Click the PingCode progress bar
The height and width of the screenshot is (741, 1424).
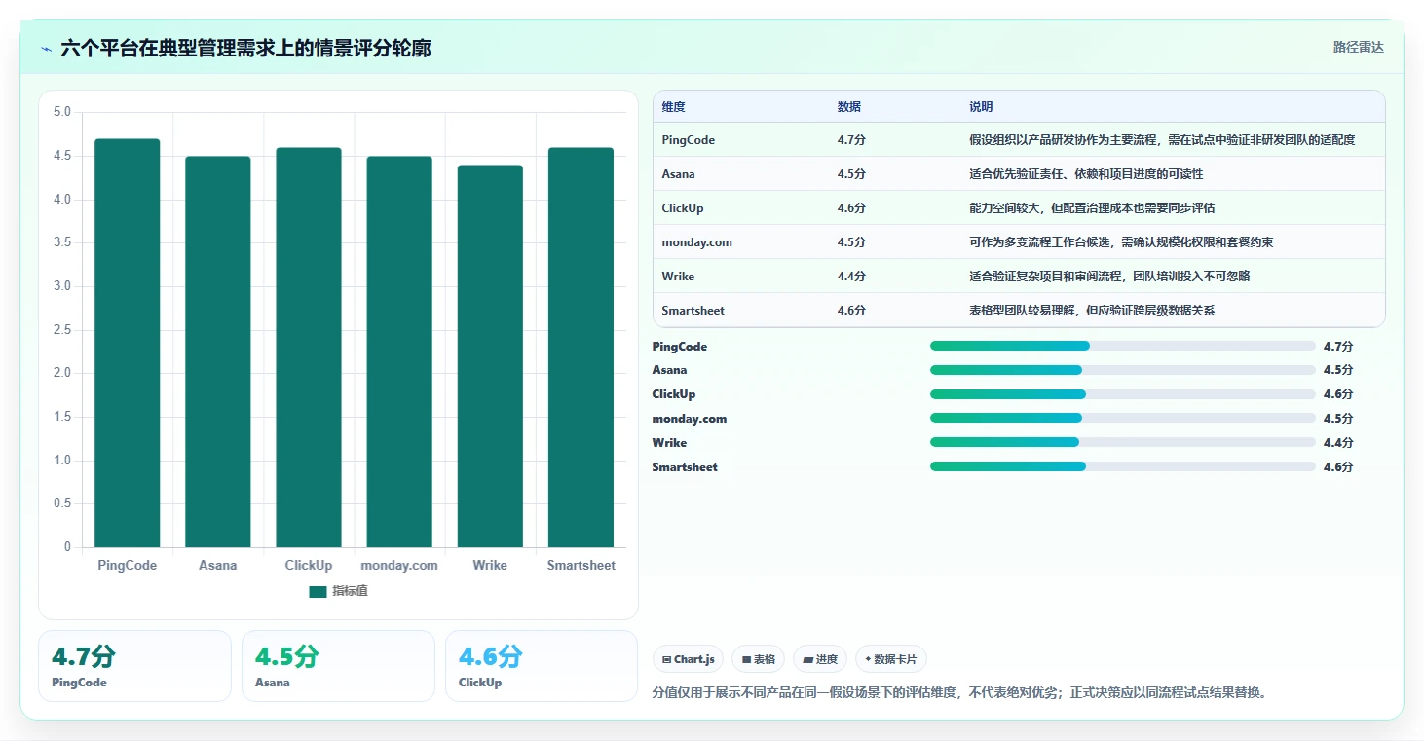1123,346
